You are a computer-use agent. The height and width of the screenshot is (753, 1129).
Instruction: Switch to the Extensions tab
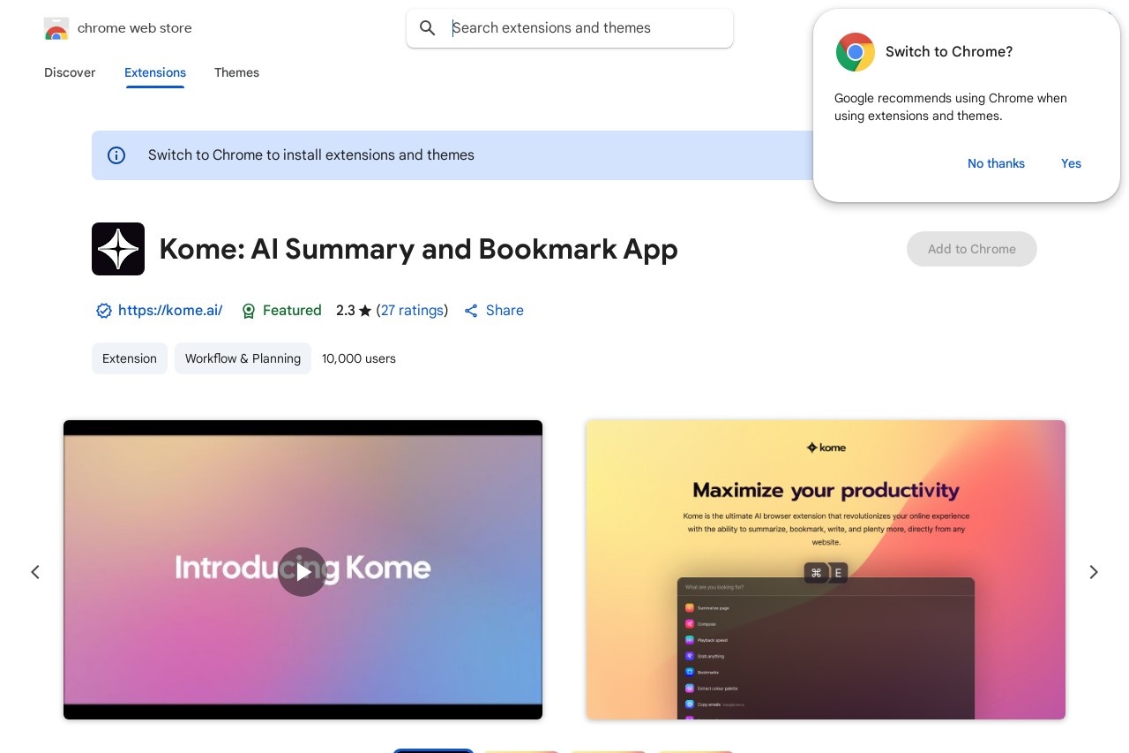tap(155, 72)
